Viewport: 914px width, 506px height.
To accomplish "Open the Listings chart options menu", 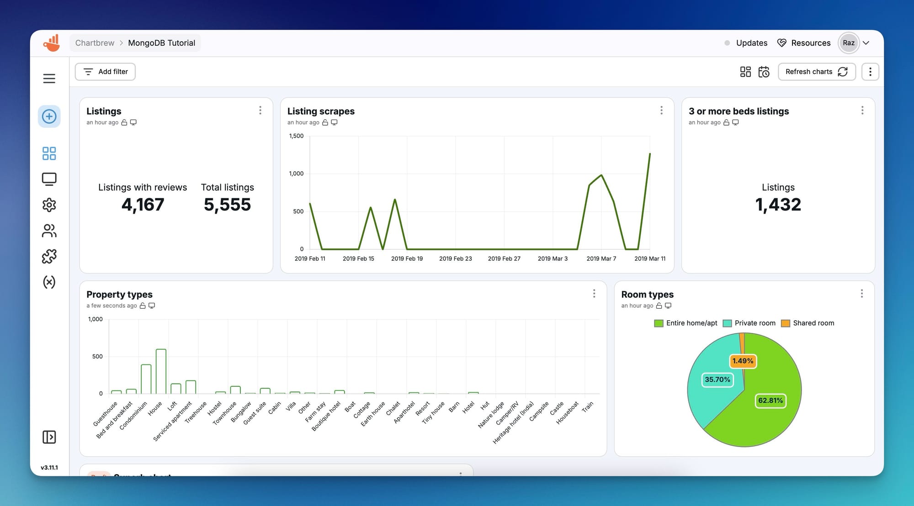I will (260, 110).
